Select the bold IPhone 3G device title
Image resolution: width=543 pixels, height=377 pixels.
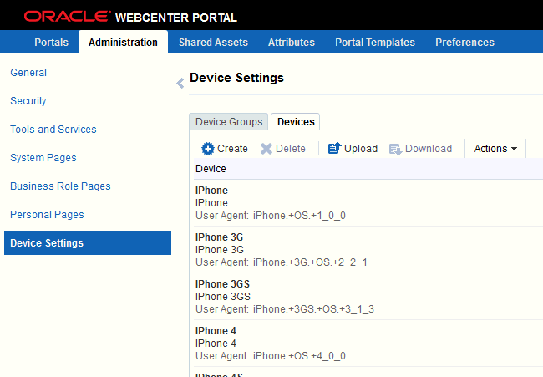tap(219, 237)
